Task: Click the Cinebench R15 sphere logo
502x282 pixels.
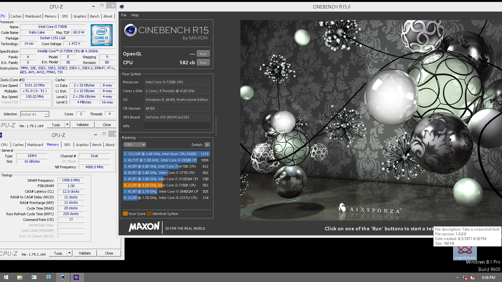Action: [130, 30]
